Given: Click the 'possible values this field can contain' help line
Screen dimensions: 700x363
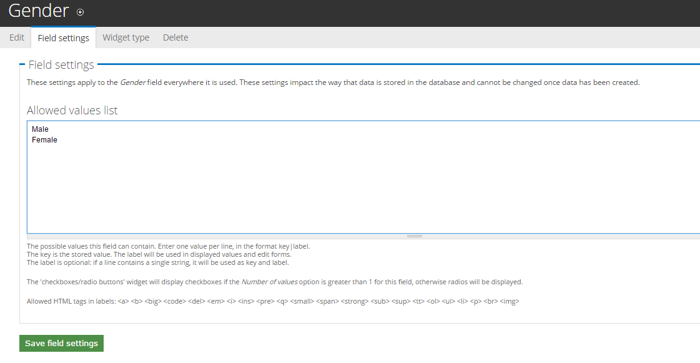Looking at the screenshot, I should click(168, 246).
